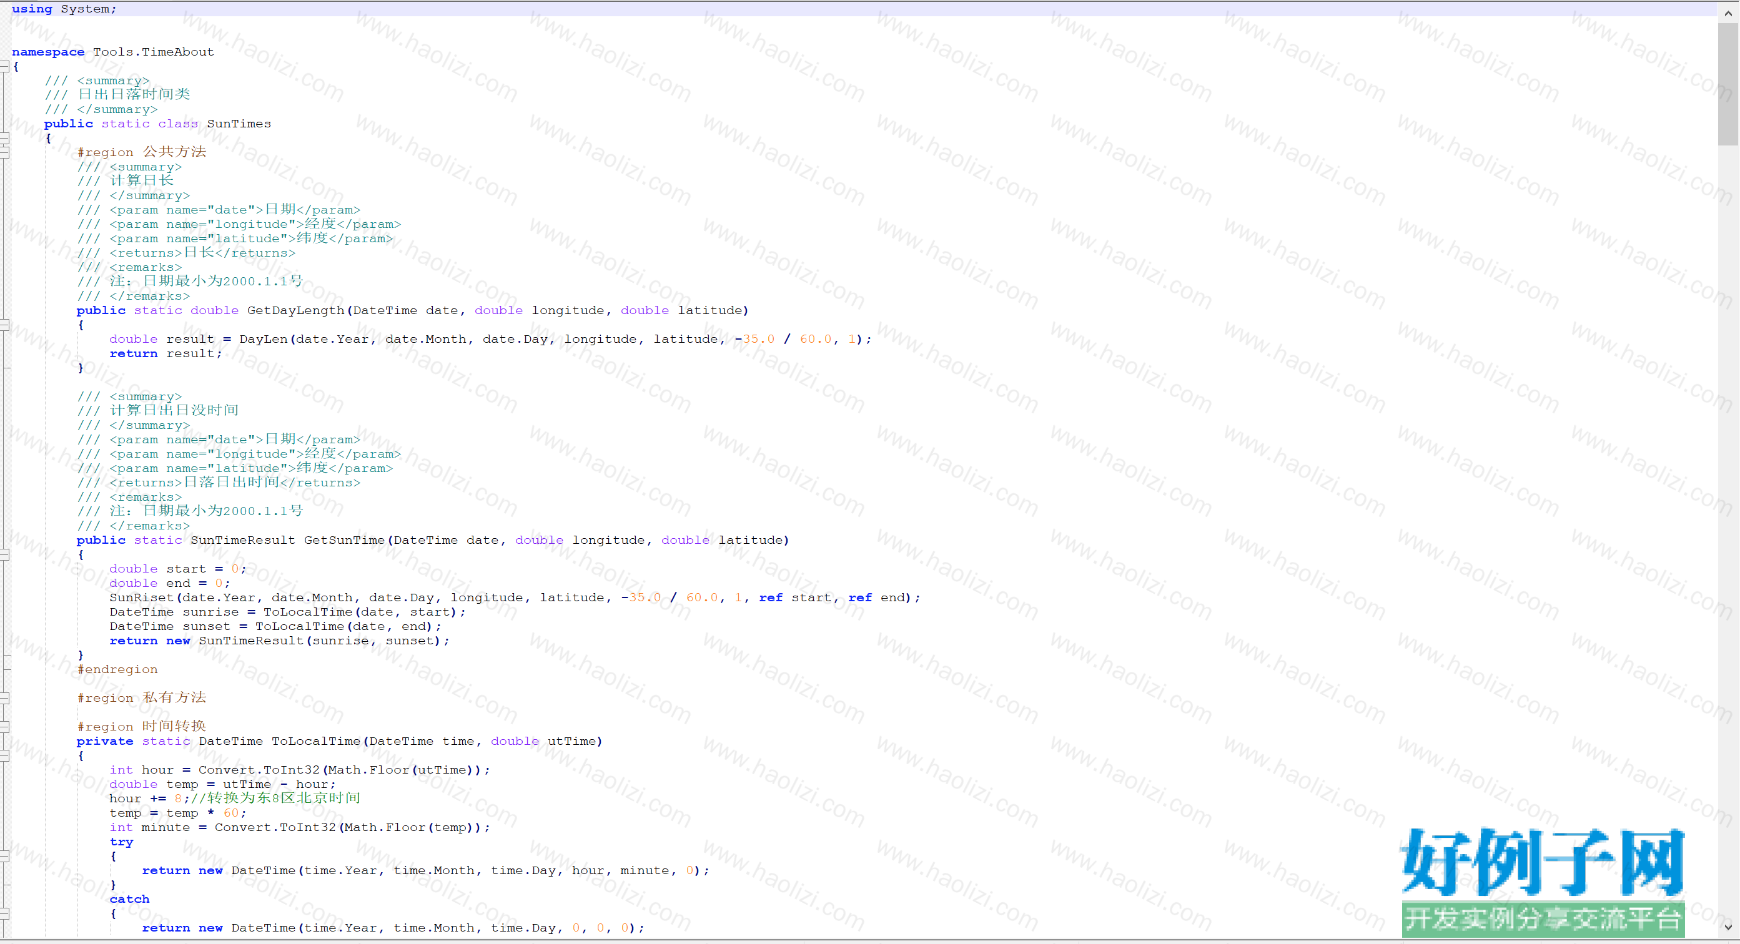Click the 'temp = temp * 60;' line
The image size is (1740, 944).
pyautogui.click(x=179, y=814)
